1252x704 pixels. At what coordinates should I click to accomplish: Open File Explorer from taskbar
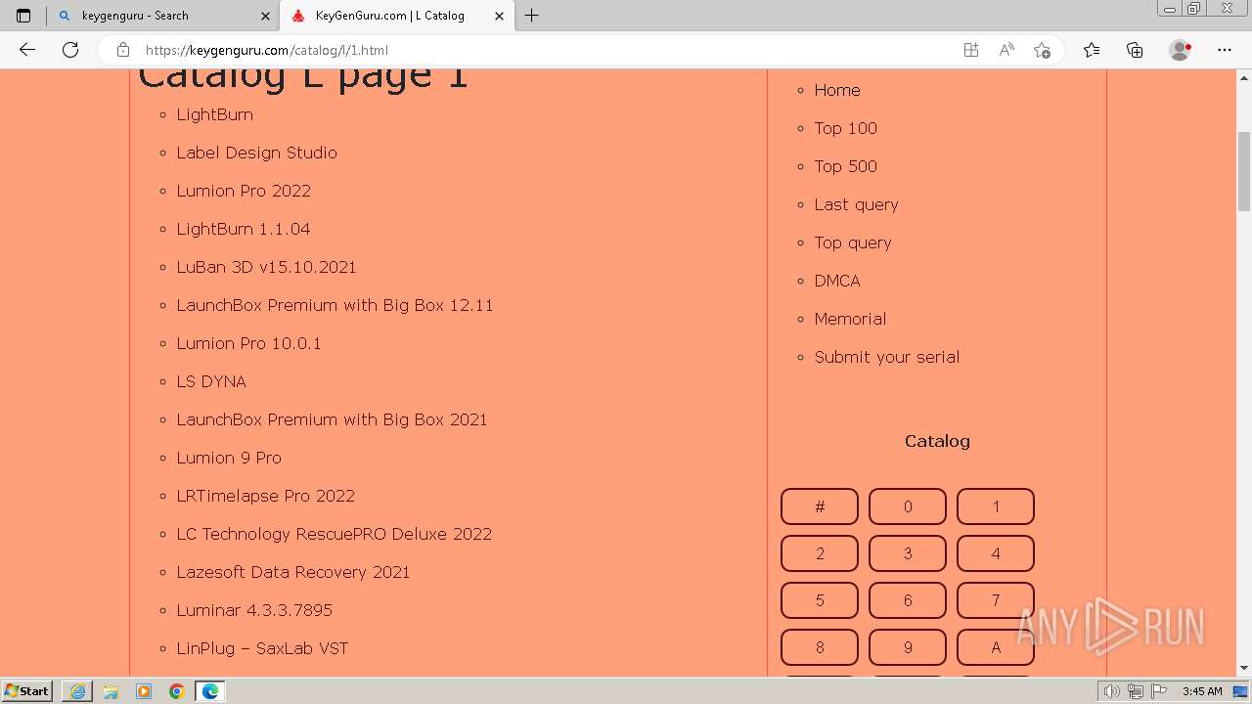click(x=111, y=691)
